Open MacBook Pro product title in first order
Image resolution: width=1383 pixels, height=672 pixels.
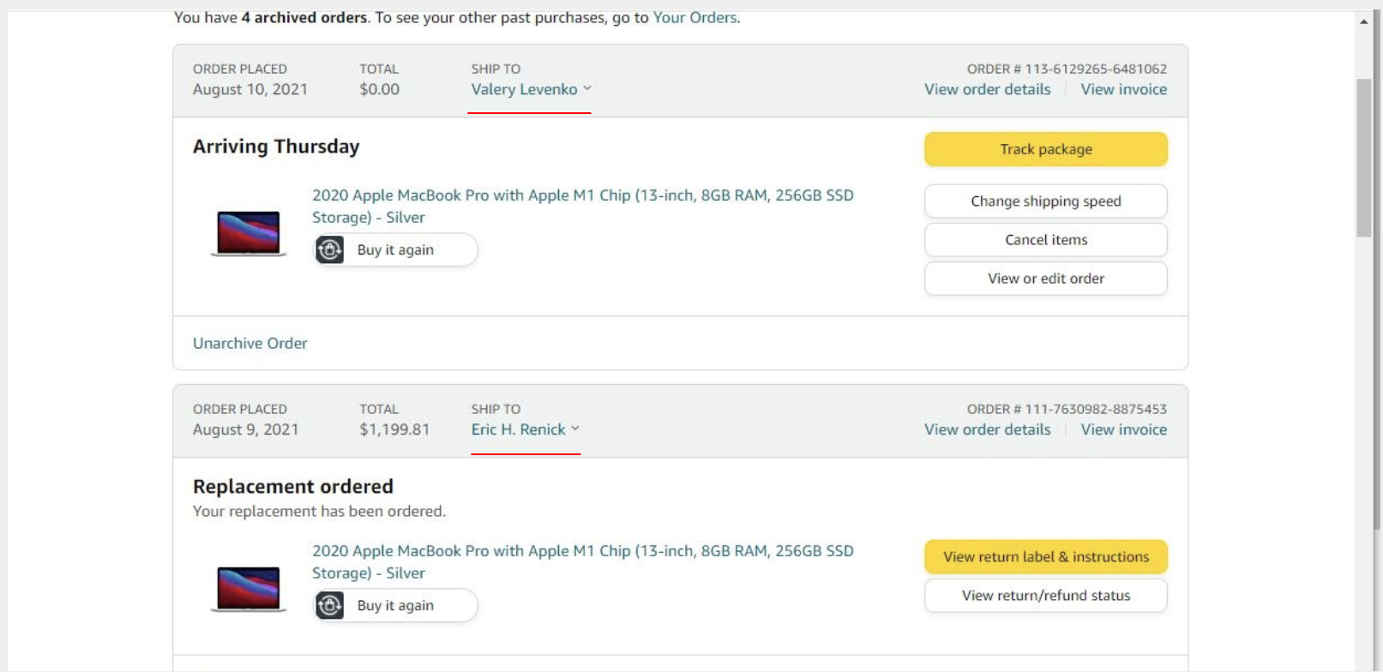[582, 195]
